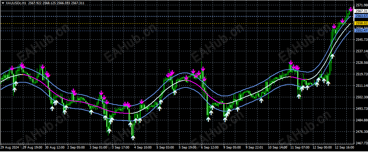
Task: Click the yellow price tag 2558.02
Action: 361,23
